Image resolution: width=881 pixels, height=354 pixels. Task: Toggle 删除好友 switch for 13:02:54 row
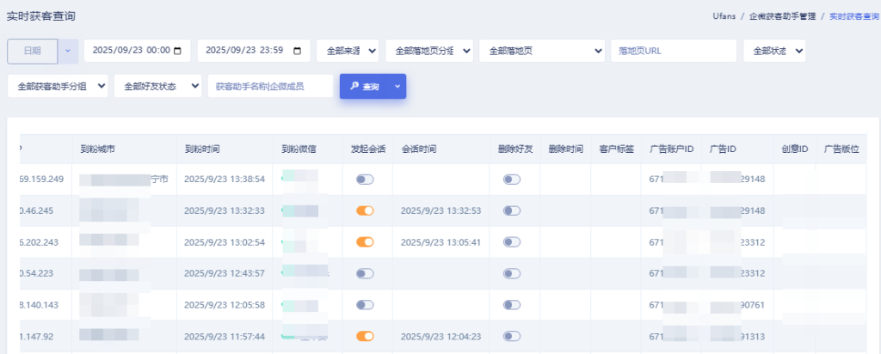coord(512,242)
